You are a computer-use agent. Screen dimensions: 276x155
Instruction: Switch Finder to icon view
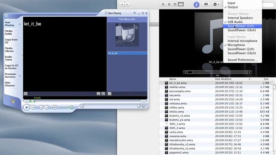click(x=163, y=4)
